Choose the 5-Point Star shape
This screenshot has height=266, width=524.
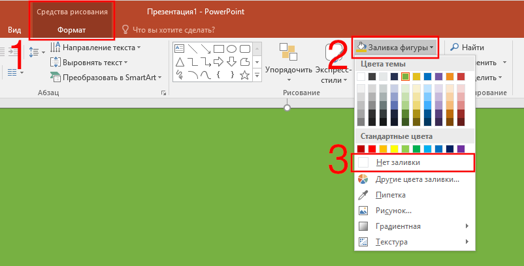click(x=245, y=75)
